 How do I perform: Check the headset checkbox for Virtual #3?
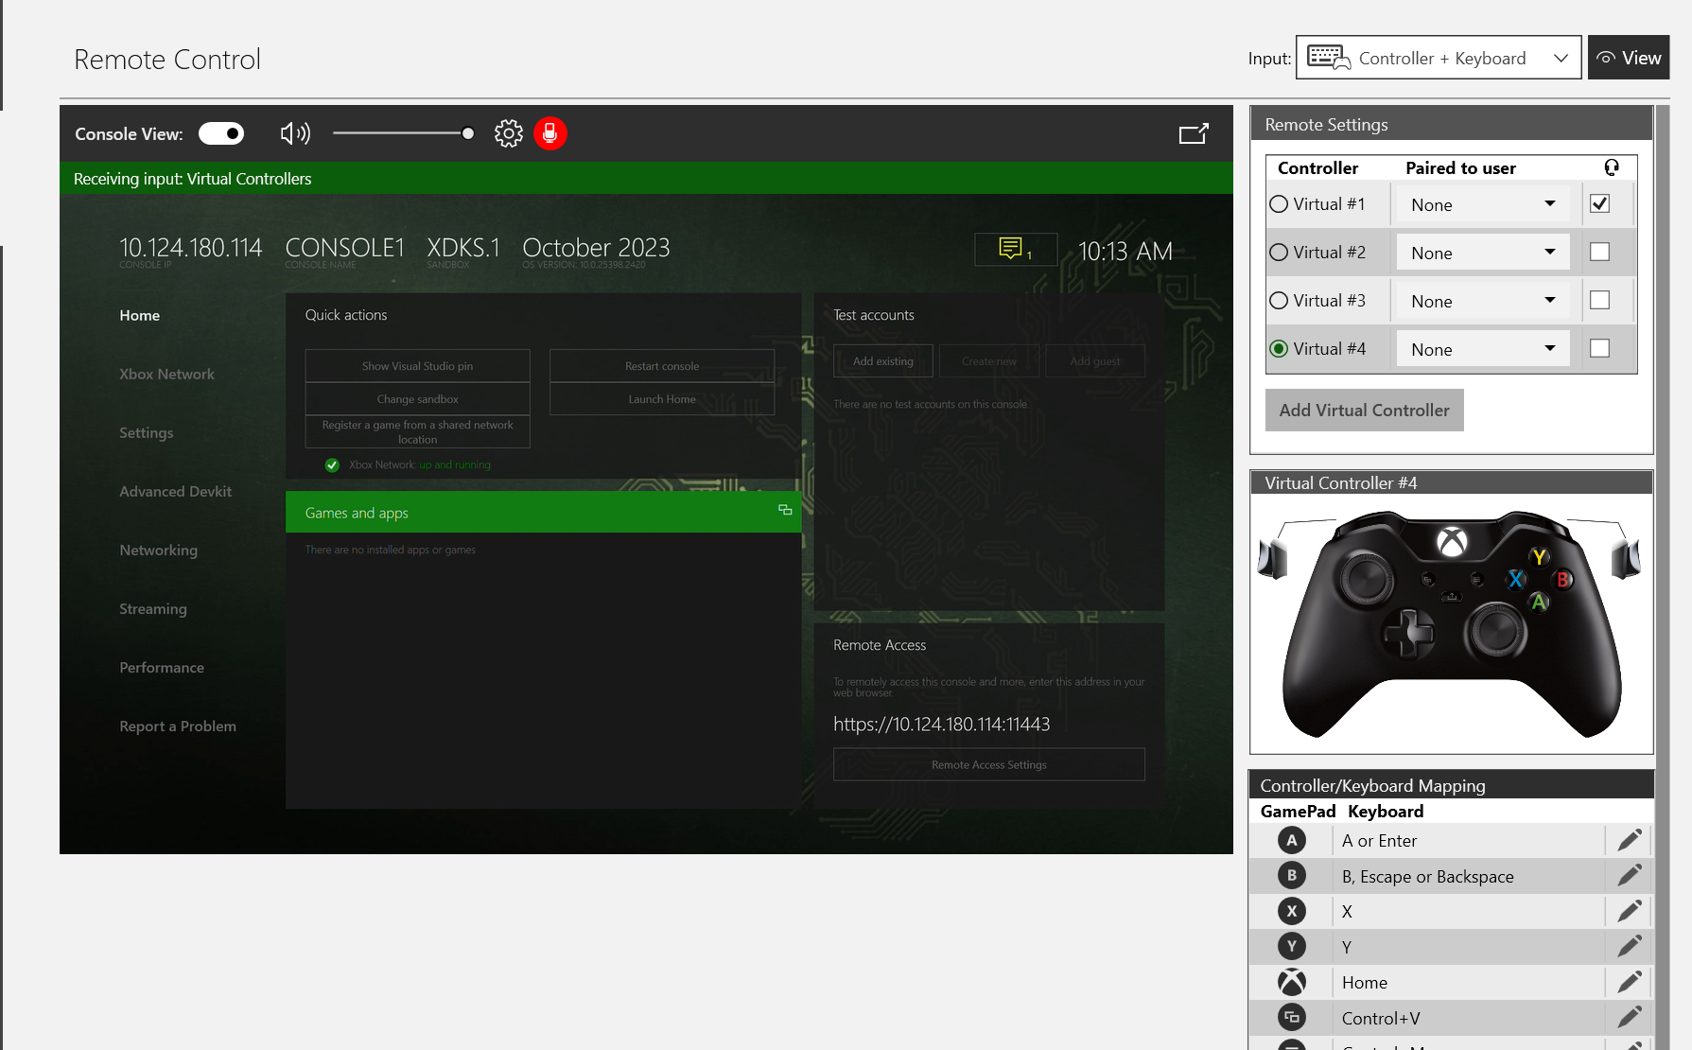pyautogui.click(x=1599, y=300)
